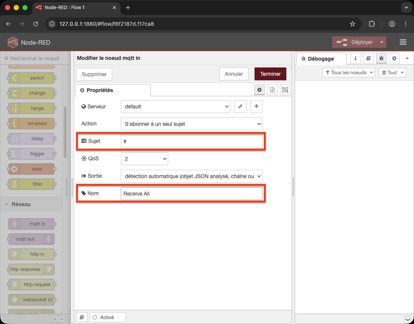Click the pencil icon next to the Serveur dropdown
This screenshot has height=324, width=414.
tap(240, 106)
